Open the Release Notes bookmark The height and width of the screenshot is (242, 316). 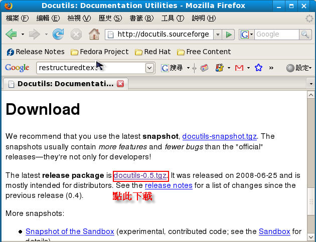pos(36,52)
